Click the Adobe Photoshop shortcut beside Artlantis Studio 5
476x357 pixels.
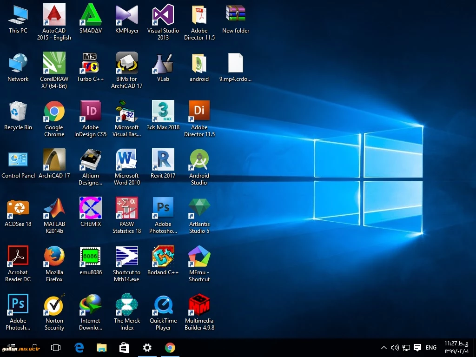(x=163, y=215)
